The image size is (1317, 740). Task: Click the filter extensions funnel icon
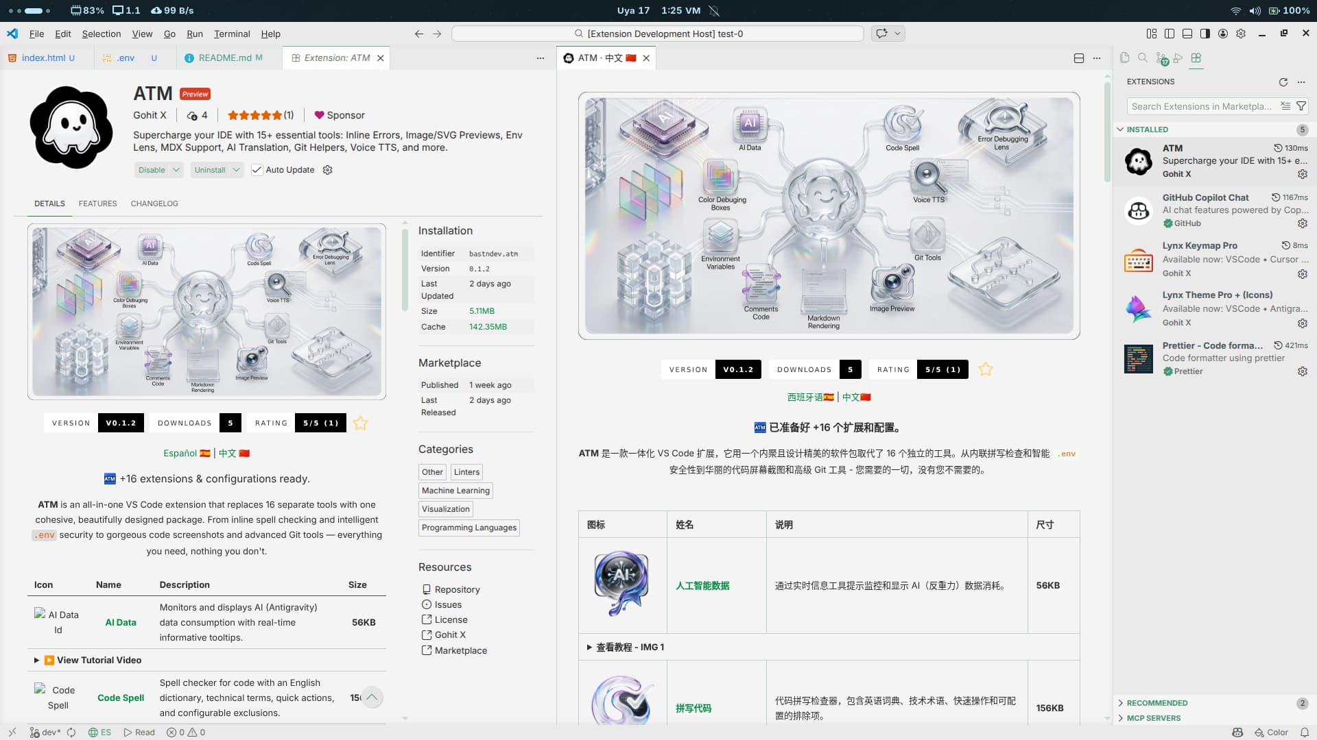tap(1301, 106)
